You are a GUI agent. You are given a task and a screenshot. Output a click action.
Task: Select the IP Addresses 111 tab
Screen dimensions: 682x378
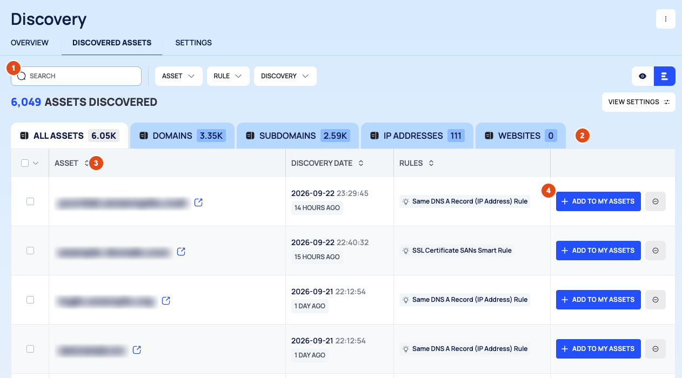(417, 136)
